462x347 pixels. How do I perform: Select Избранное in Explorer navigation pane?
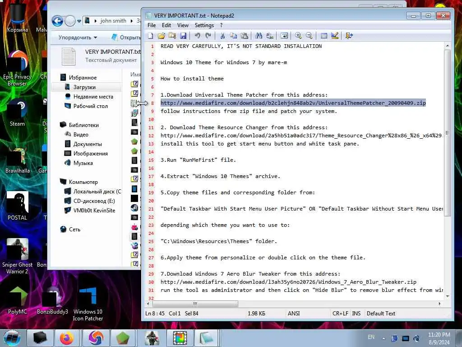[83, 78]
